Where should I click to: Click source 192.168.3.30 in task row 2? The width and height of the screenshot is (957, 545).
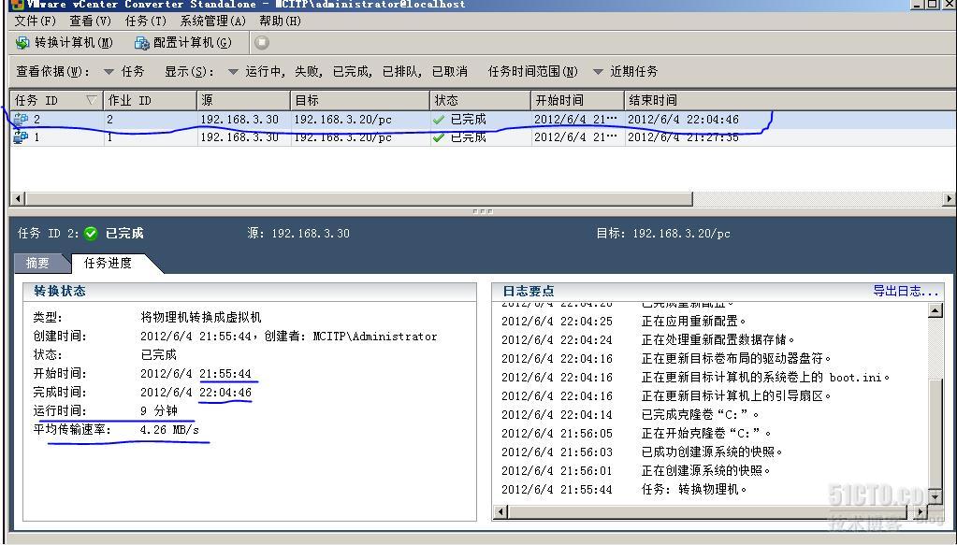239,120
